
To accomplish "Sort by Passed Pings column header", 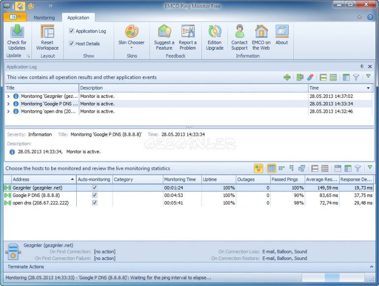I will click(x=287, y=179).
